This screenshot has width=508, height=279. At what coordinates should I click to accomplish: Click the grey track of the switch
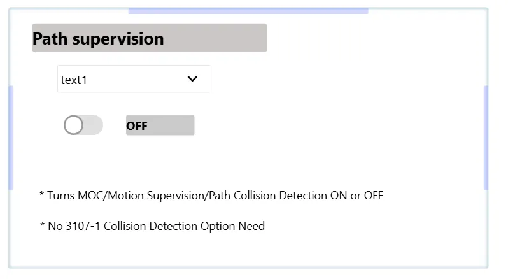point(93,125)
